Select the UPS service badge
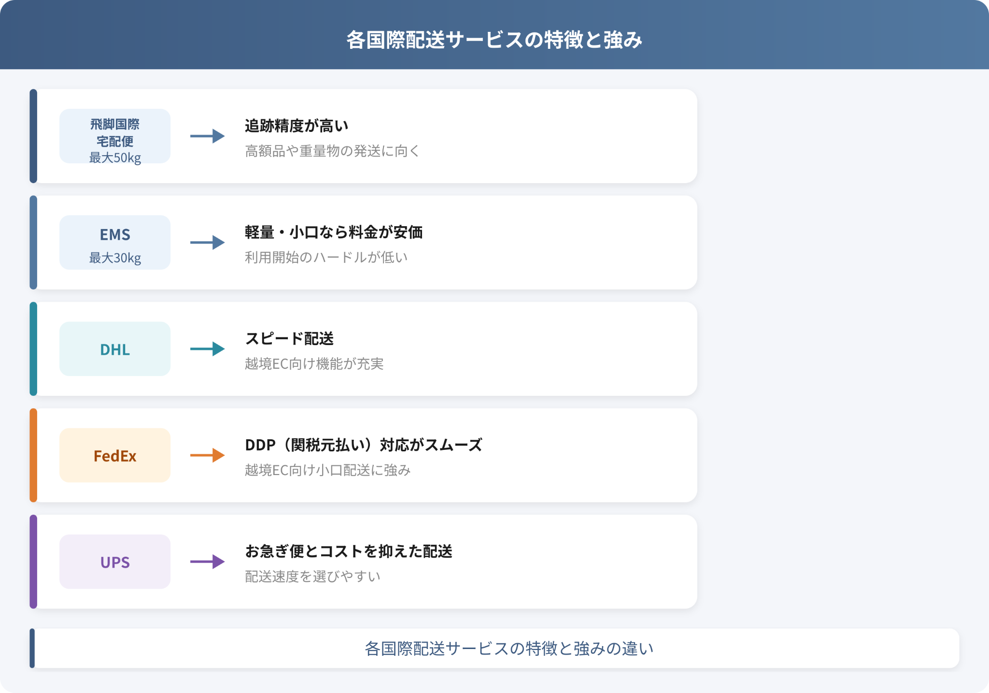The image size is (989, 693). pos(115,562)
